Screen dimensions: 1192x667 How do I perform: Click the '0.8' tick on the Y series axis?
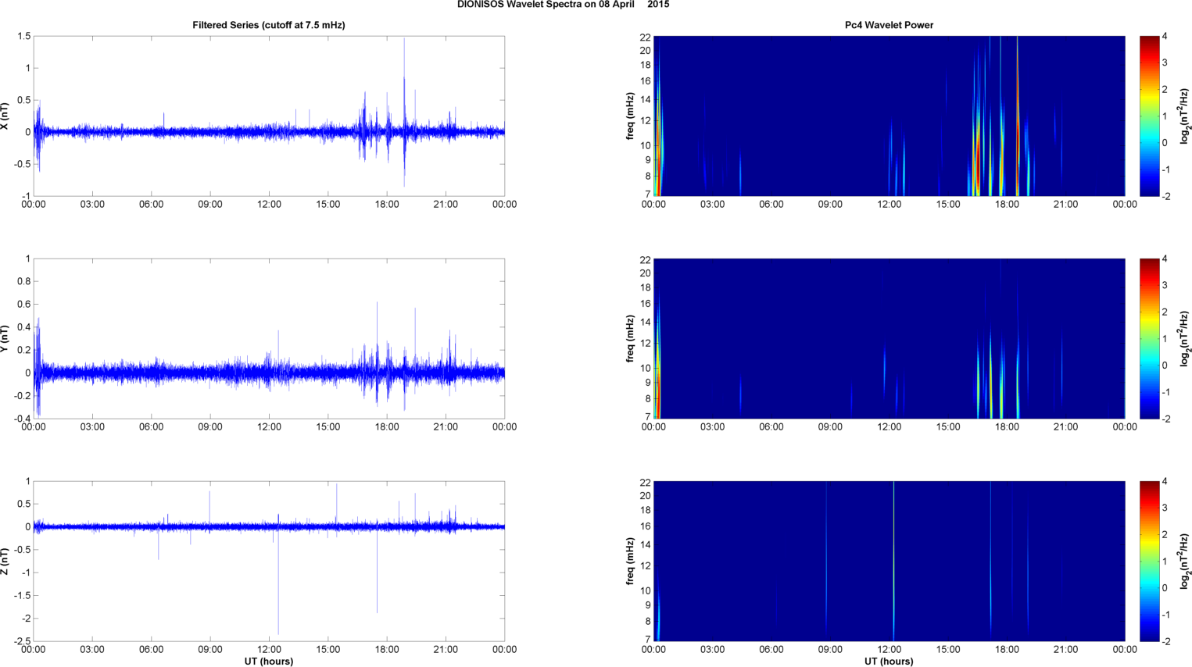click(23, 281)
